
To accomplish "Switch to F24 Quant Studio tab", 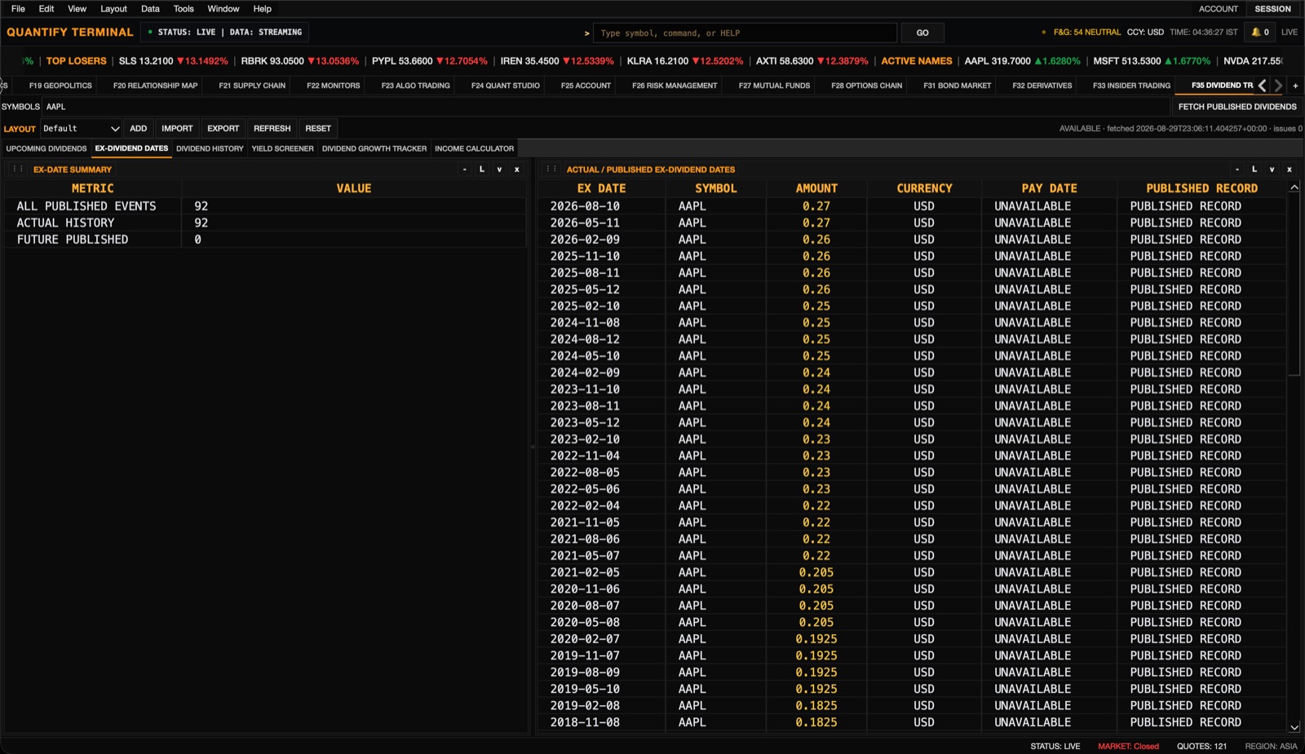I will 505,86.
